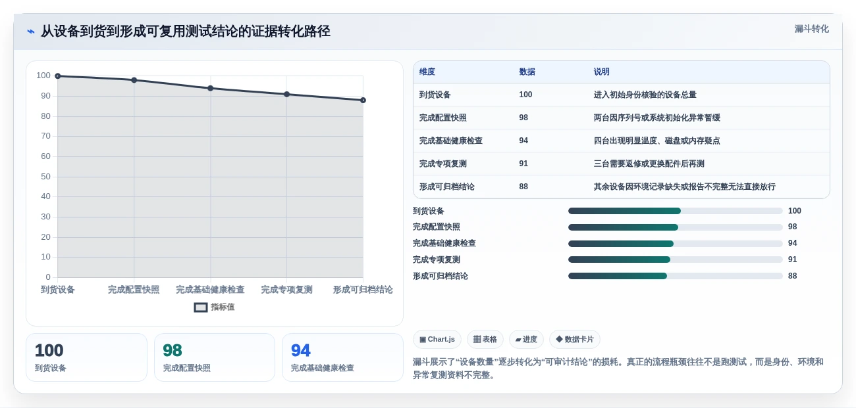Click the 表格 tag
This screenshot has width=856, height=408.
(x=485, y=339)
